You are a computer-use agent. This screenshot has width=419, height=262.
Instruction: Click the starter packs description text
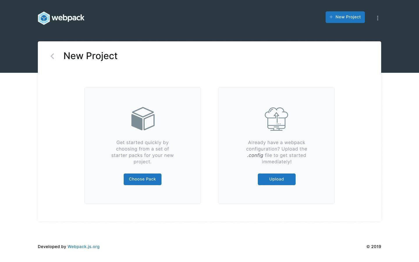pos(143,152)
